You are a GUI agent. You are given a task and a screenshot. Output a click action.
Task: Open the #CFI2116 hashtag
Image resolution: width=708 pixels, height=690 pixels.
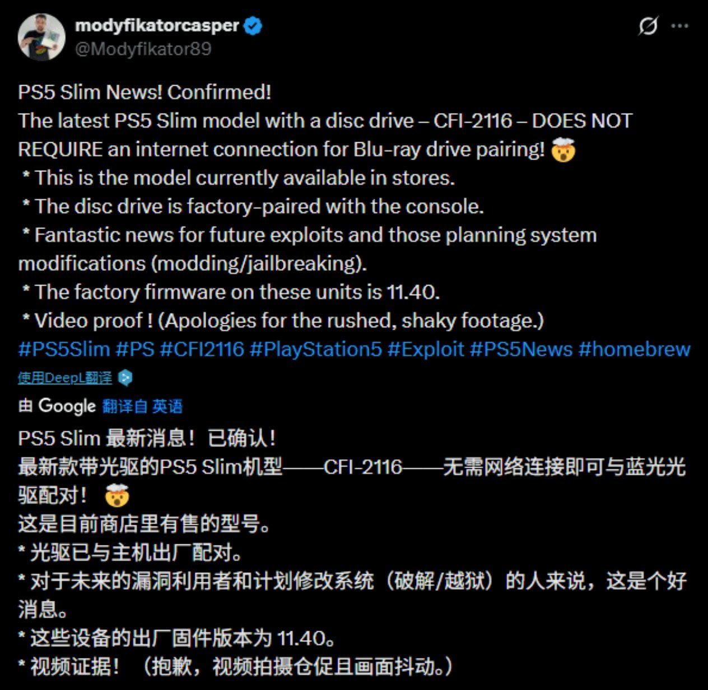pyautogui.click(x=202, y=349)
